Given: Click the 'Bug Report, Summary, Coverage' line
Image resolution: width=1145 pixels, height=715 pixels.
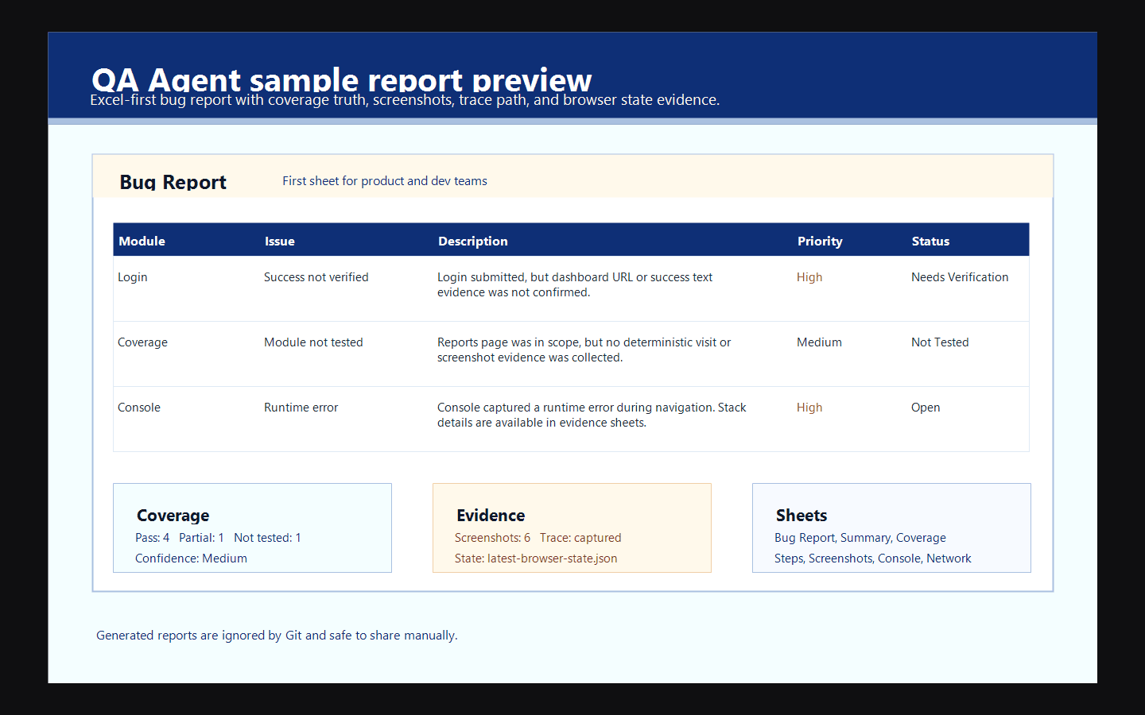Looking at the screenshot, I should pyautogui.click(x=860, y=538).
